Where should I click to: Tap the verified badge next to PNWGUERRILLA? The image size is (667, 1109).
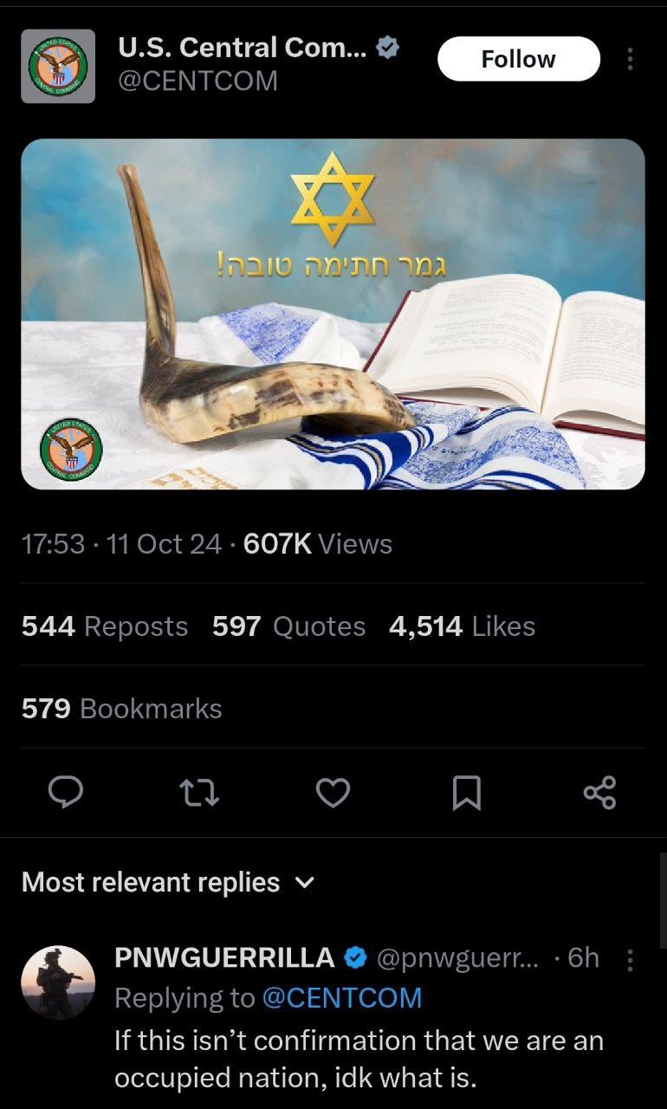coord(355,957)
